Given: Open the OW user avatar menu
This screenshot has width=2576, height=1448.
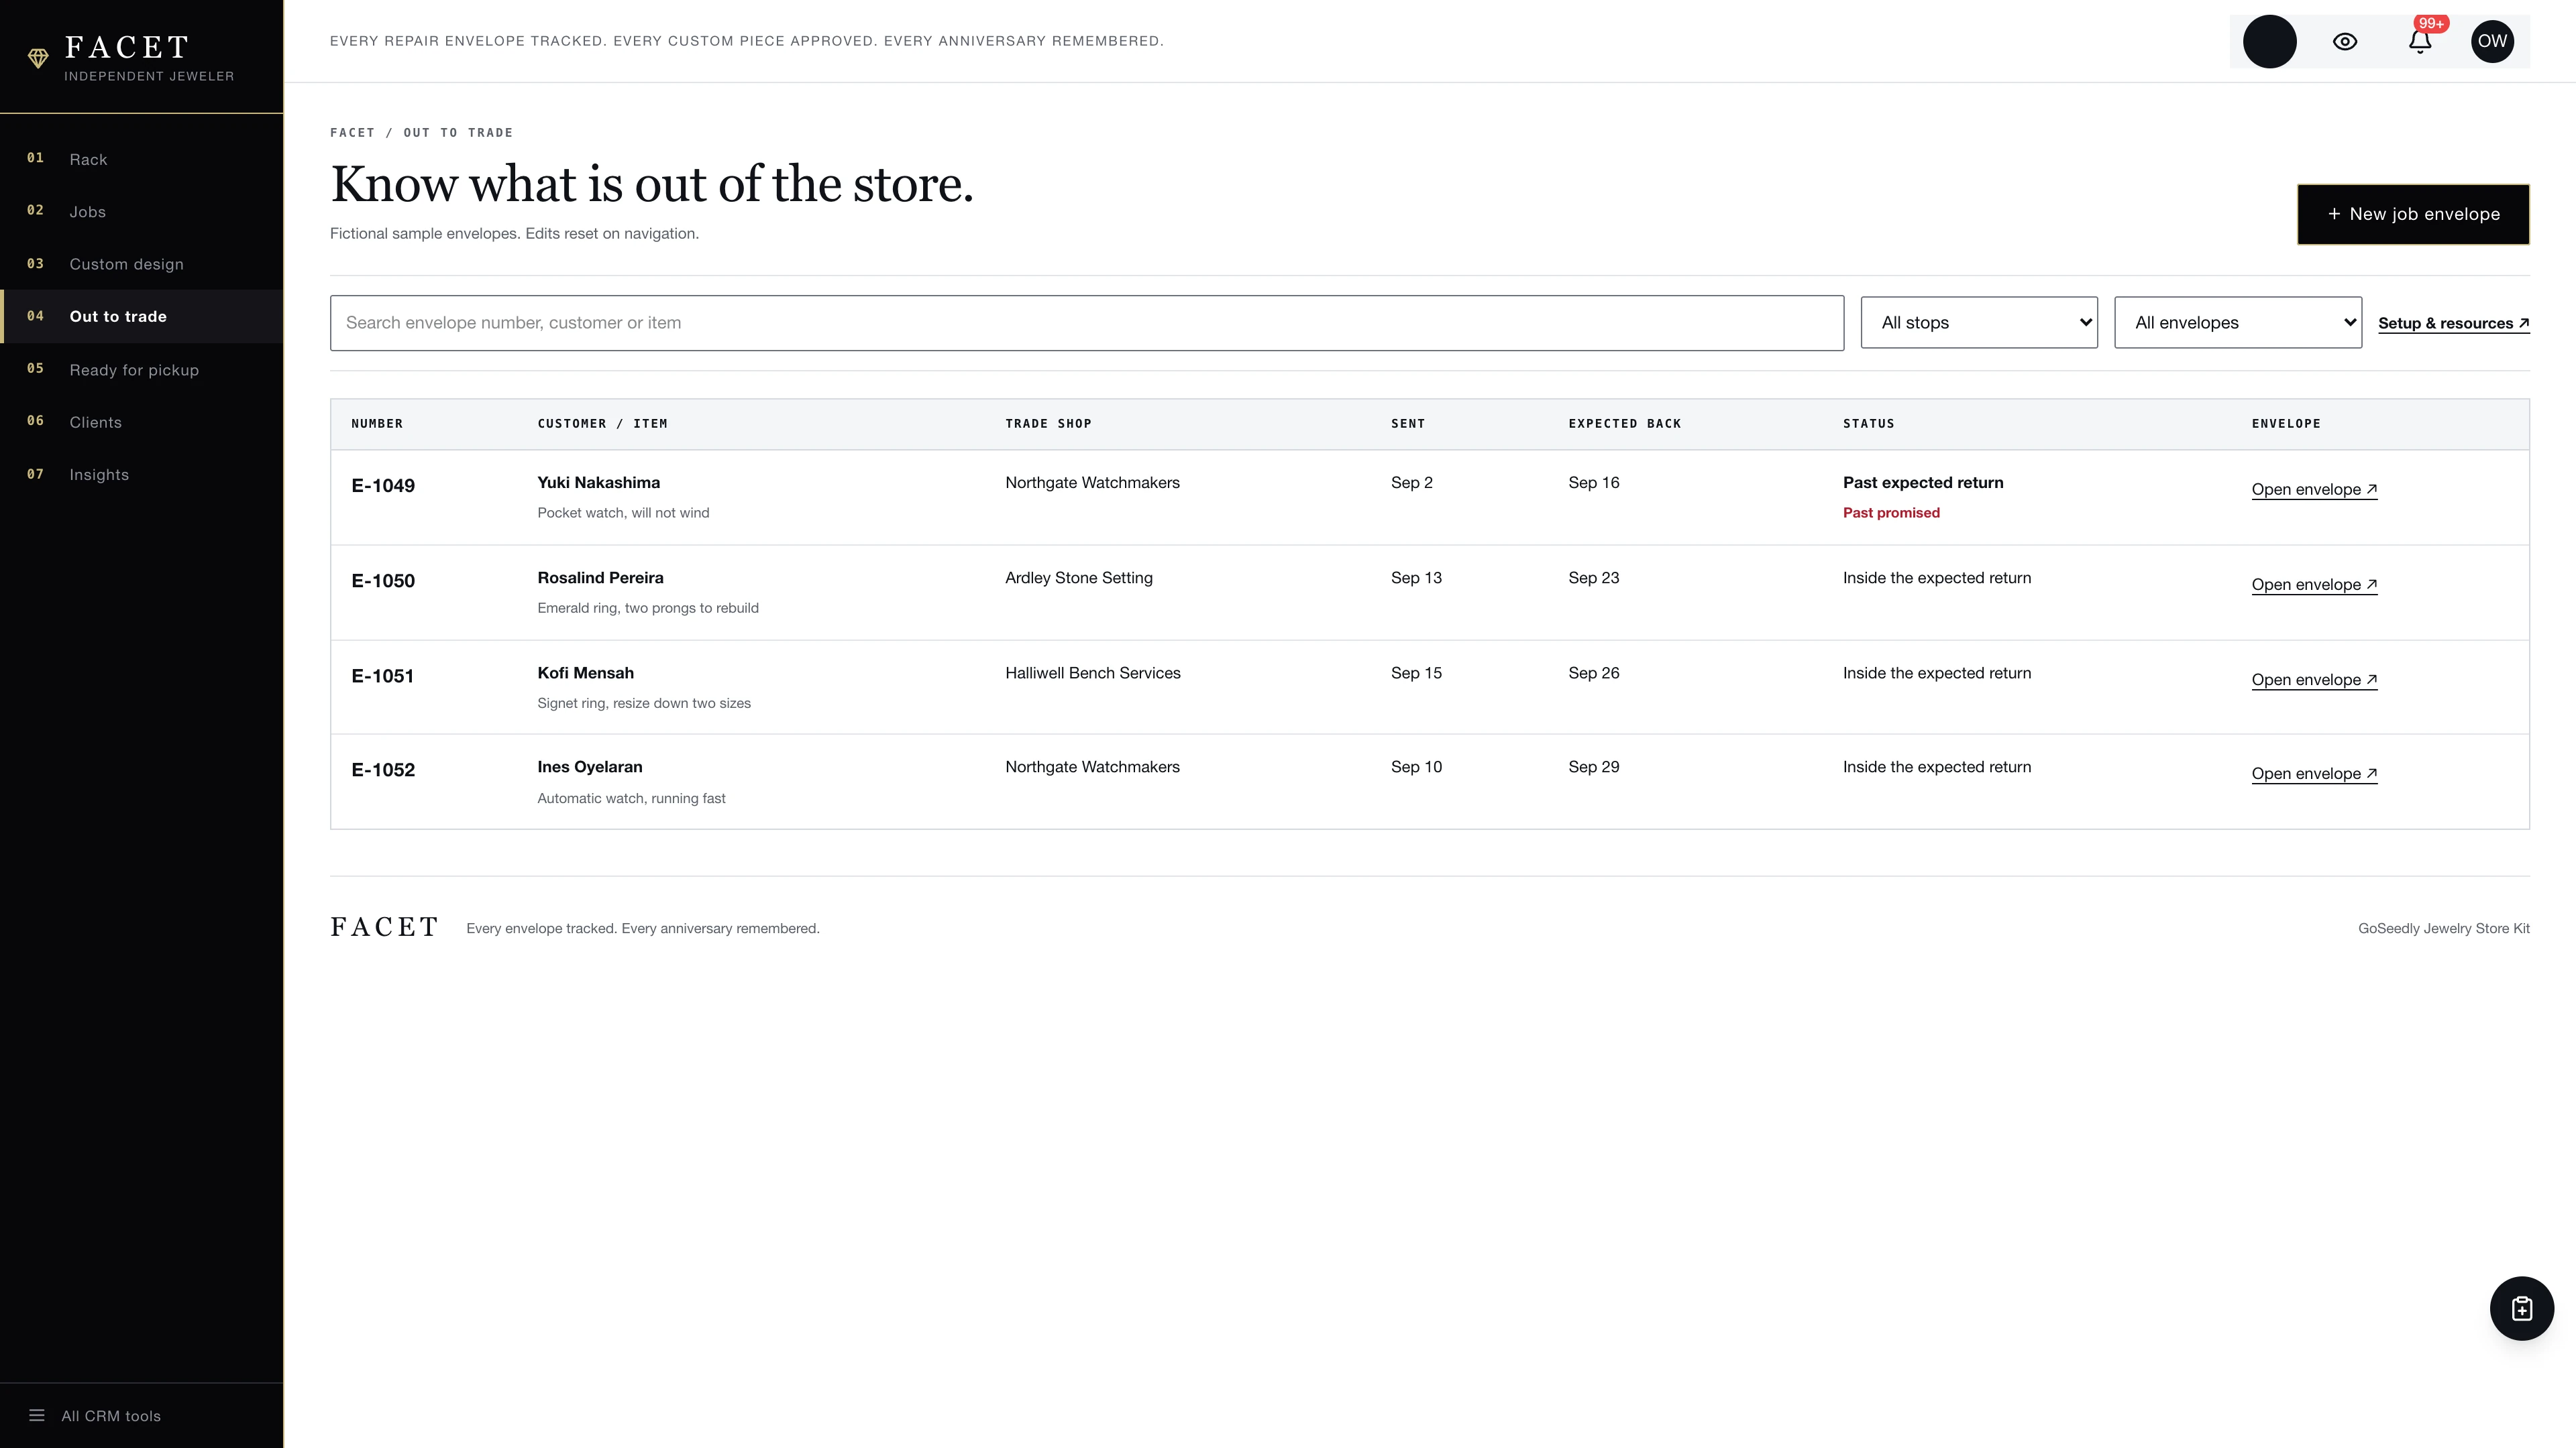Looking at the screenshot, I should coord(2492,42).
